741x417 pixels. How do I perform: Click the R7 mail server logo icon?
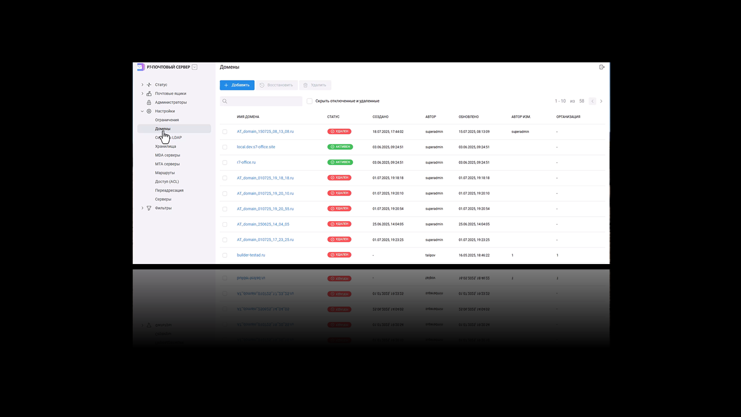click(141, 67)
